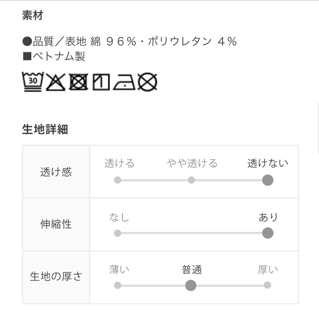Select the 薄い thickness point
Screen dimensions: 319x319
[x=118, y=285]
